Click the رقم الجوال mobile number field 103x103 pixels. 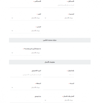[x=59, y=75]
